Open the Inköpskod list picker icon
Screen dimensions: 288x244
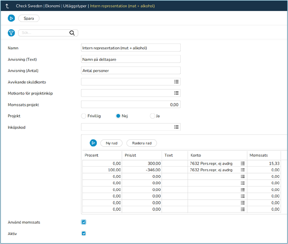click(x=176, y=127)
